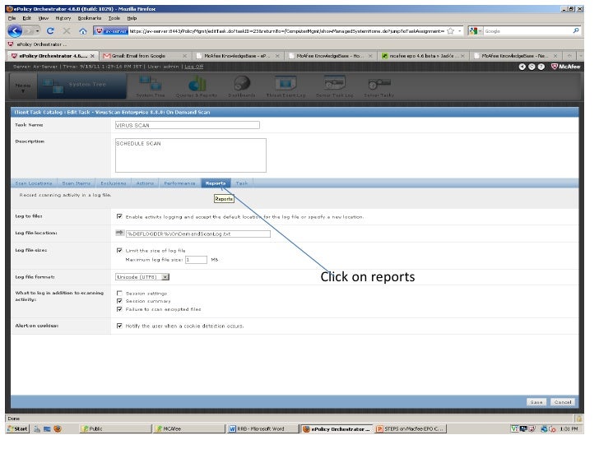Open the back/forward history dropdown arrow
599x449 pixels.
tap(38, 31)
